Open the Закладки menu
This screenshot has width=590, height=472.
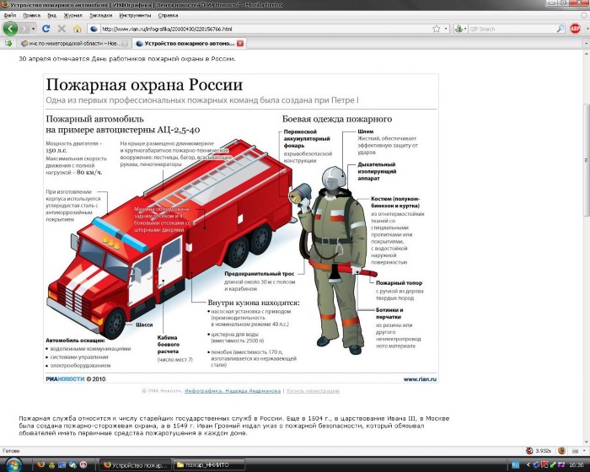101,15
